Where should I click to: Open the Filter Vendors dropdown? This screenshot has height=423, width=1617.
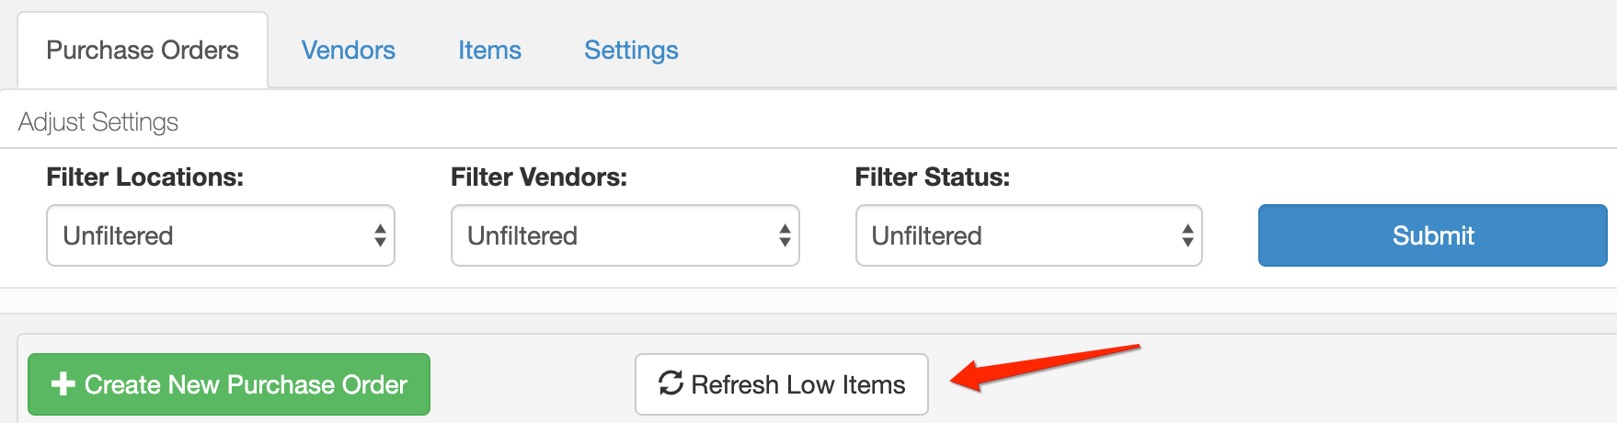(625, 235)
